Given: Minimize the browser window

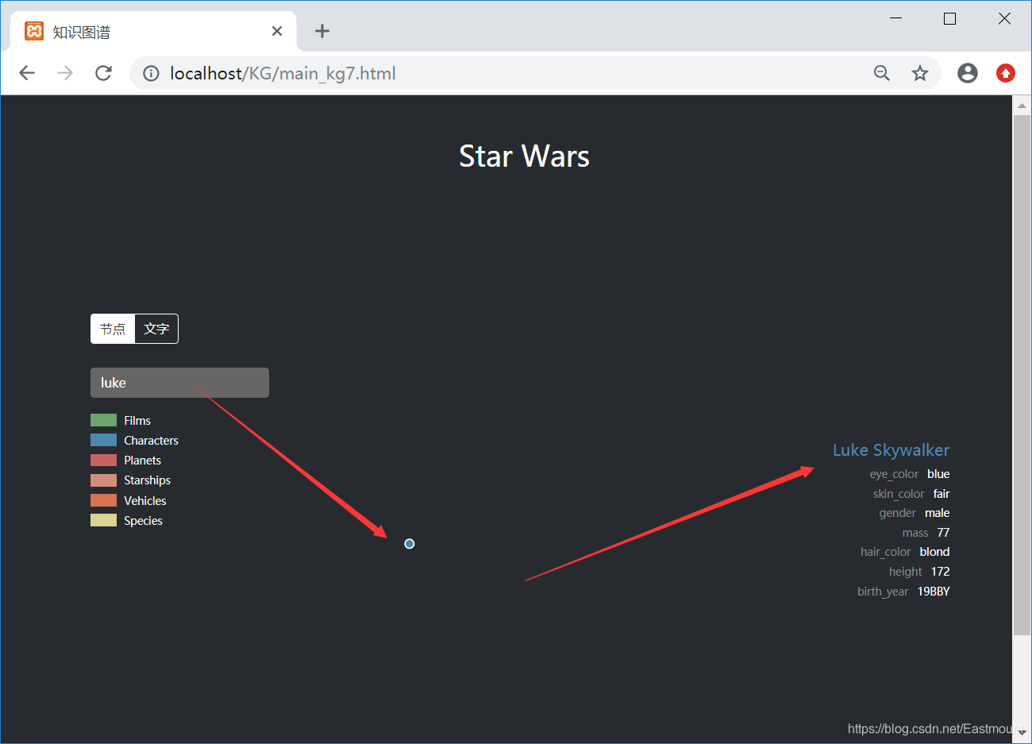Looking at the screenshot, I should click(x=895, y=18).
